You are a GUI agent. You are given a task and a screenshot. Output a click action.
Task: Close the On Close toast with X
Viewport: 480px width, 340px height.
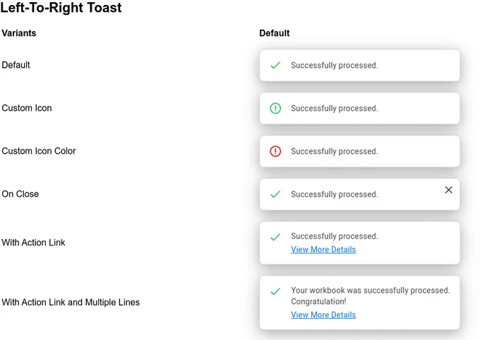click(448, 190)
